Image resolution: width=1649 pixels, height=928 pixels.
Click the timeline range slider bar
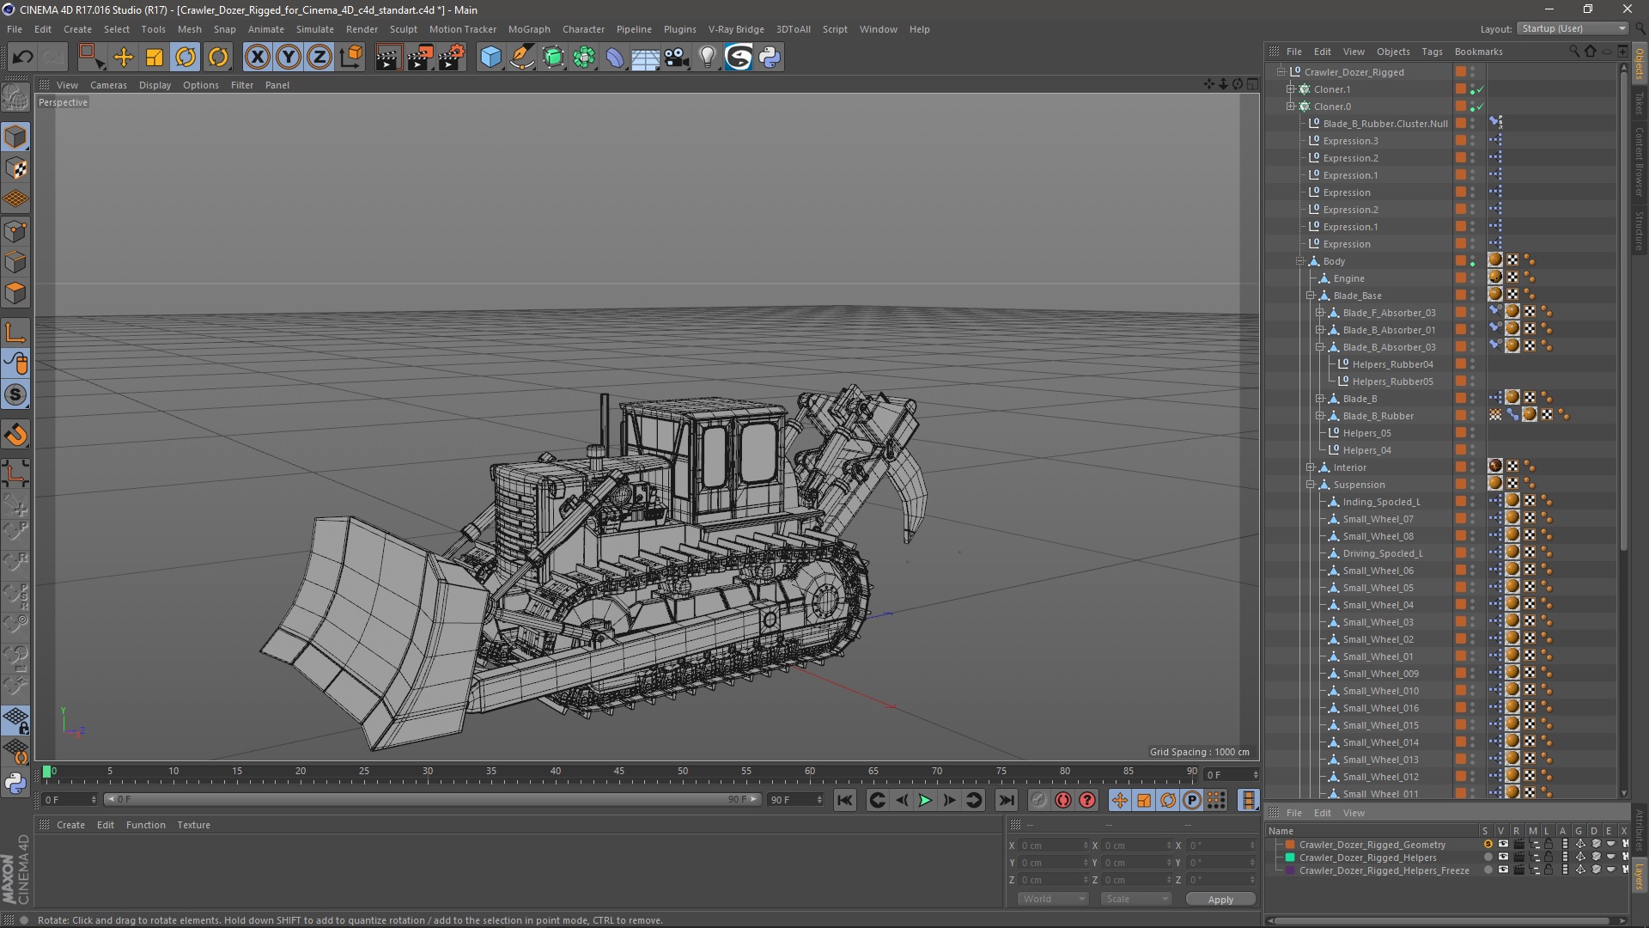(x=432, y=800)
